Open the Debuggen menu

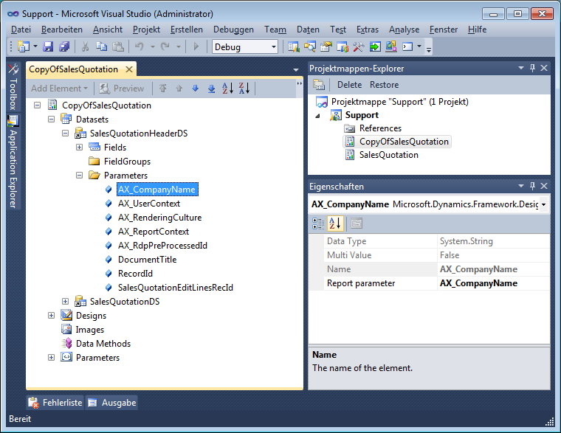click(233, 30)
